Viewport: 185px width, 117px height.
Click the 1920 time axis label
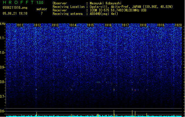click(x=178, y=25)
